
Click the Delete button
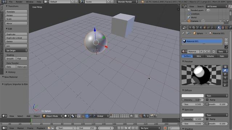pos(16,42)
